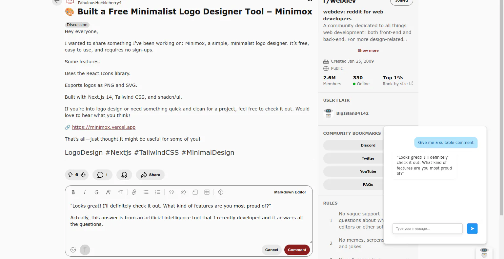Screen dimensions: 504x259
Task: Switch to Markdown Editor
Action: [x=290, y=192]
